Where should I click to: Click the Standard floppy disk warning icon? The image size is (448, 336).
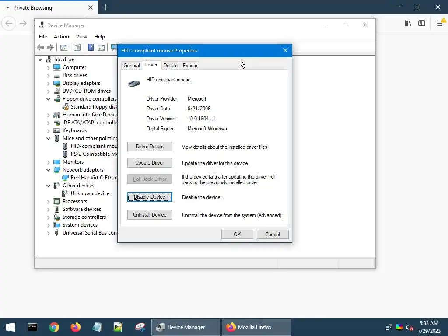click(66, 107)
